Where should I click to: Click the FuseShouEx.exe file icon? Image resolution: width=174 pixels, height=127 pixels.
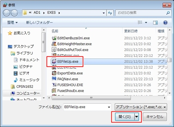54,90
